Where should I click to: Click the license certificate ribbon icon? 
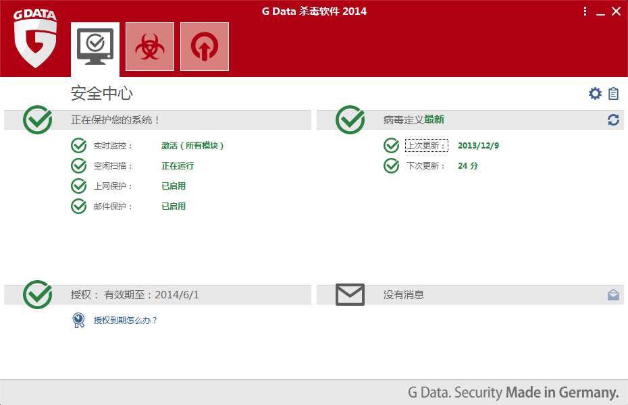coord(79,321)
